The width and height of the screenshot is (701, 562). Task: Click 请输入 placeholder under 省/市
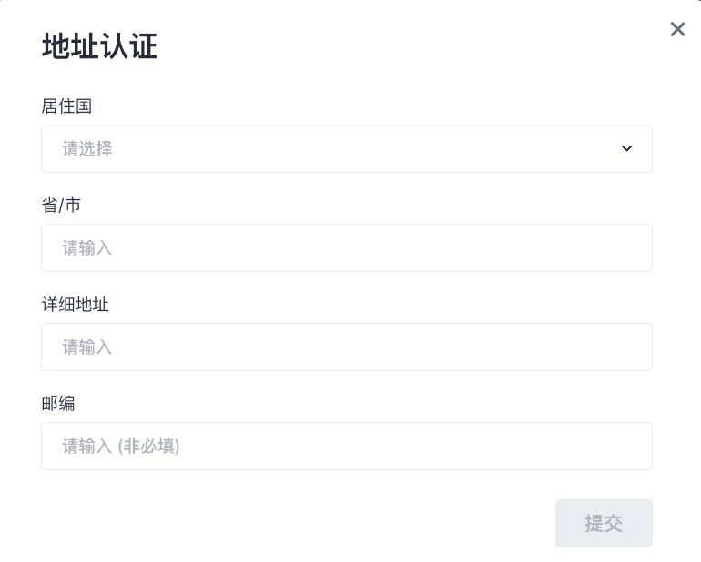click(x=87, y=247)
